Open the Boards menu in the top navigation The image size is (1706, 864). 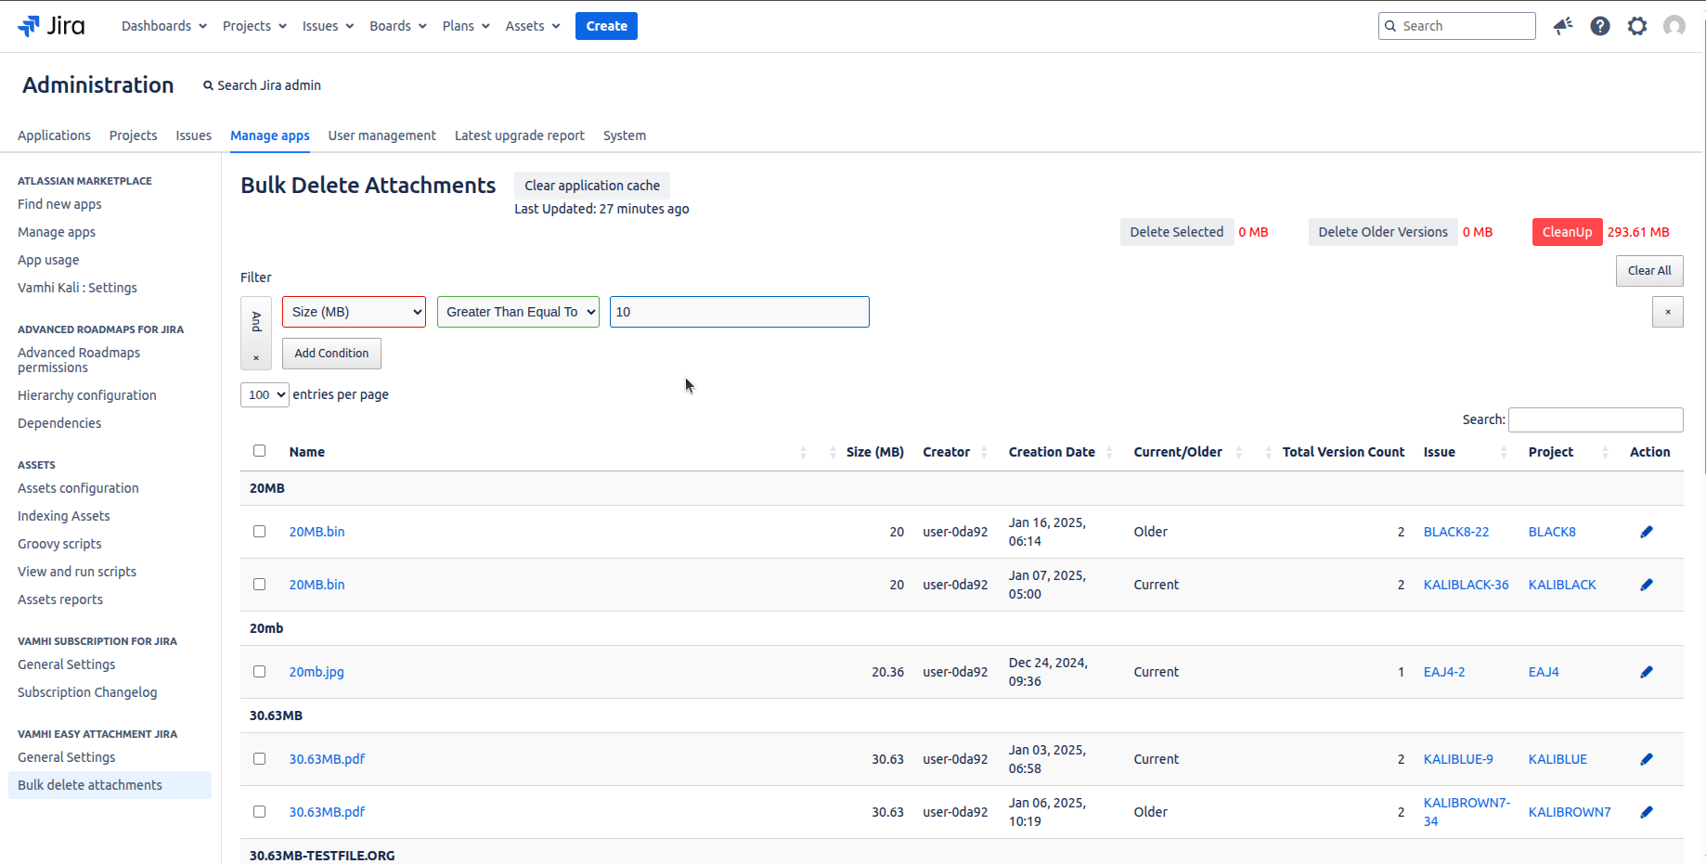pyautogui.click(x=397, y=26)
